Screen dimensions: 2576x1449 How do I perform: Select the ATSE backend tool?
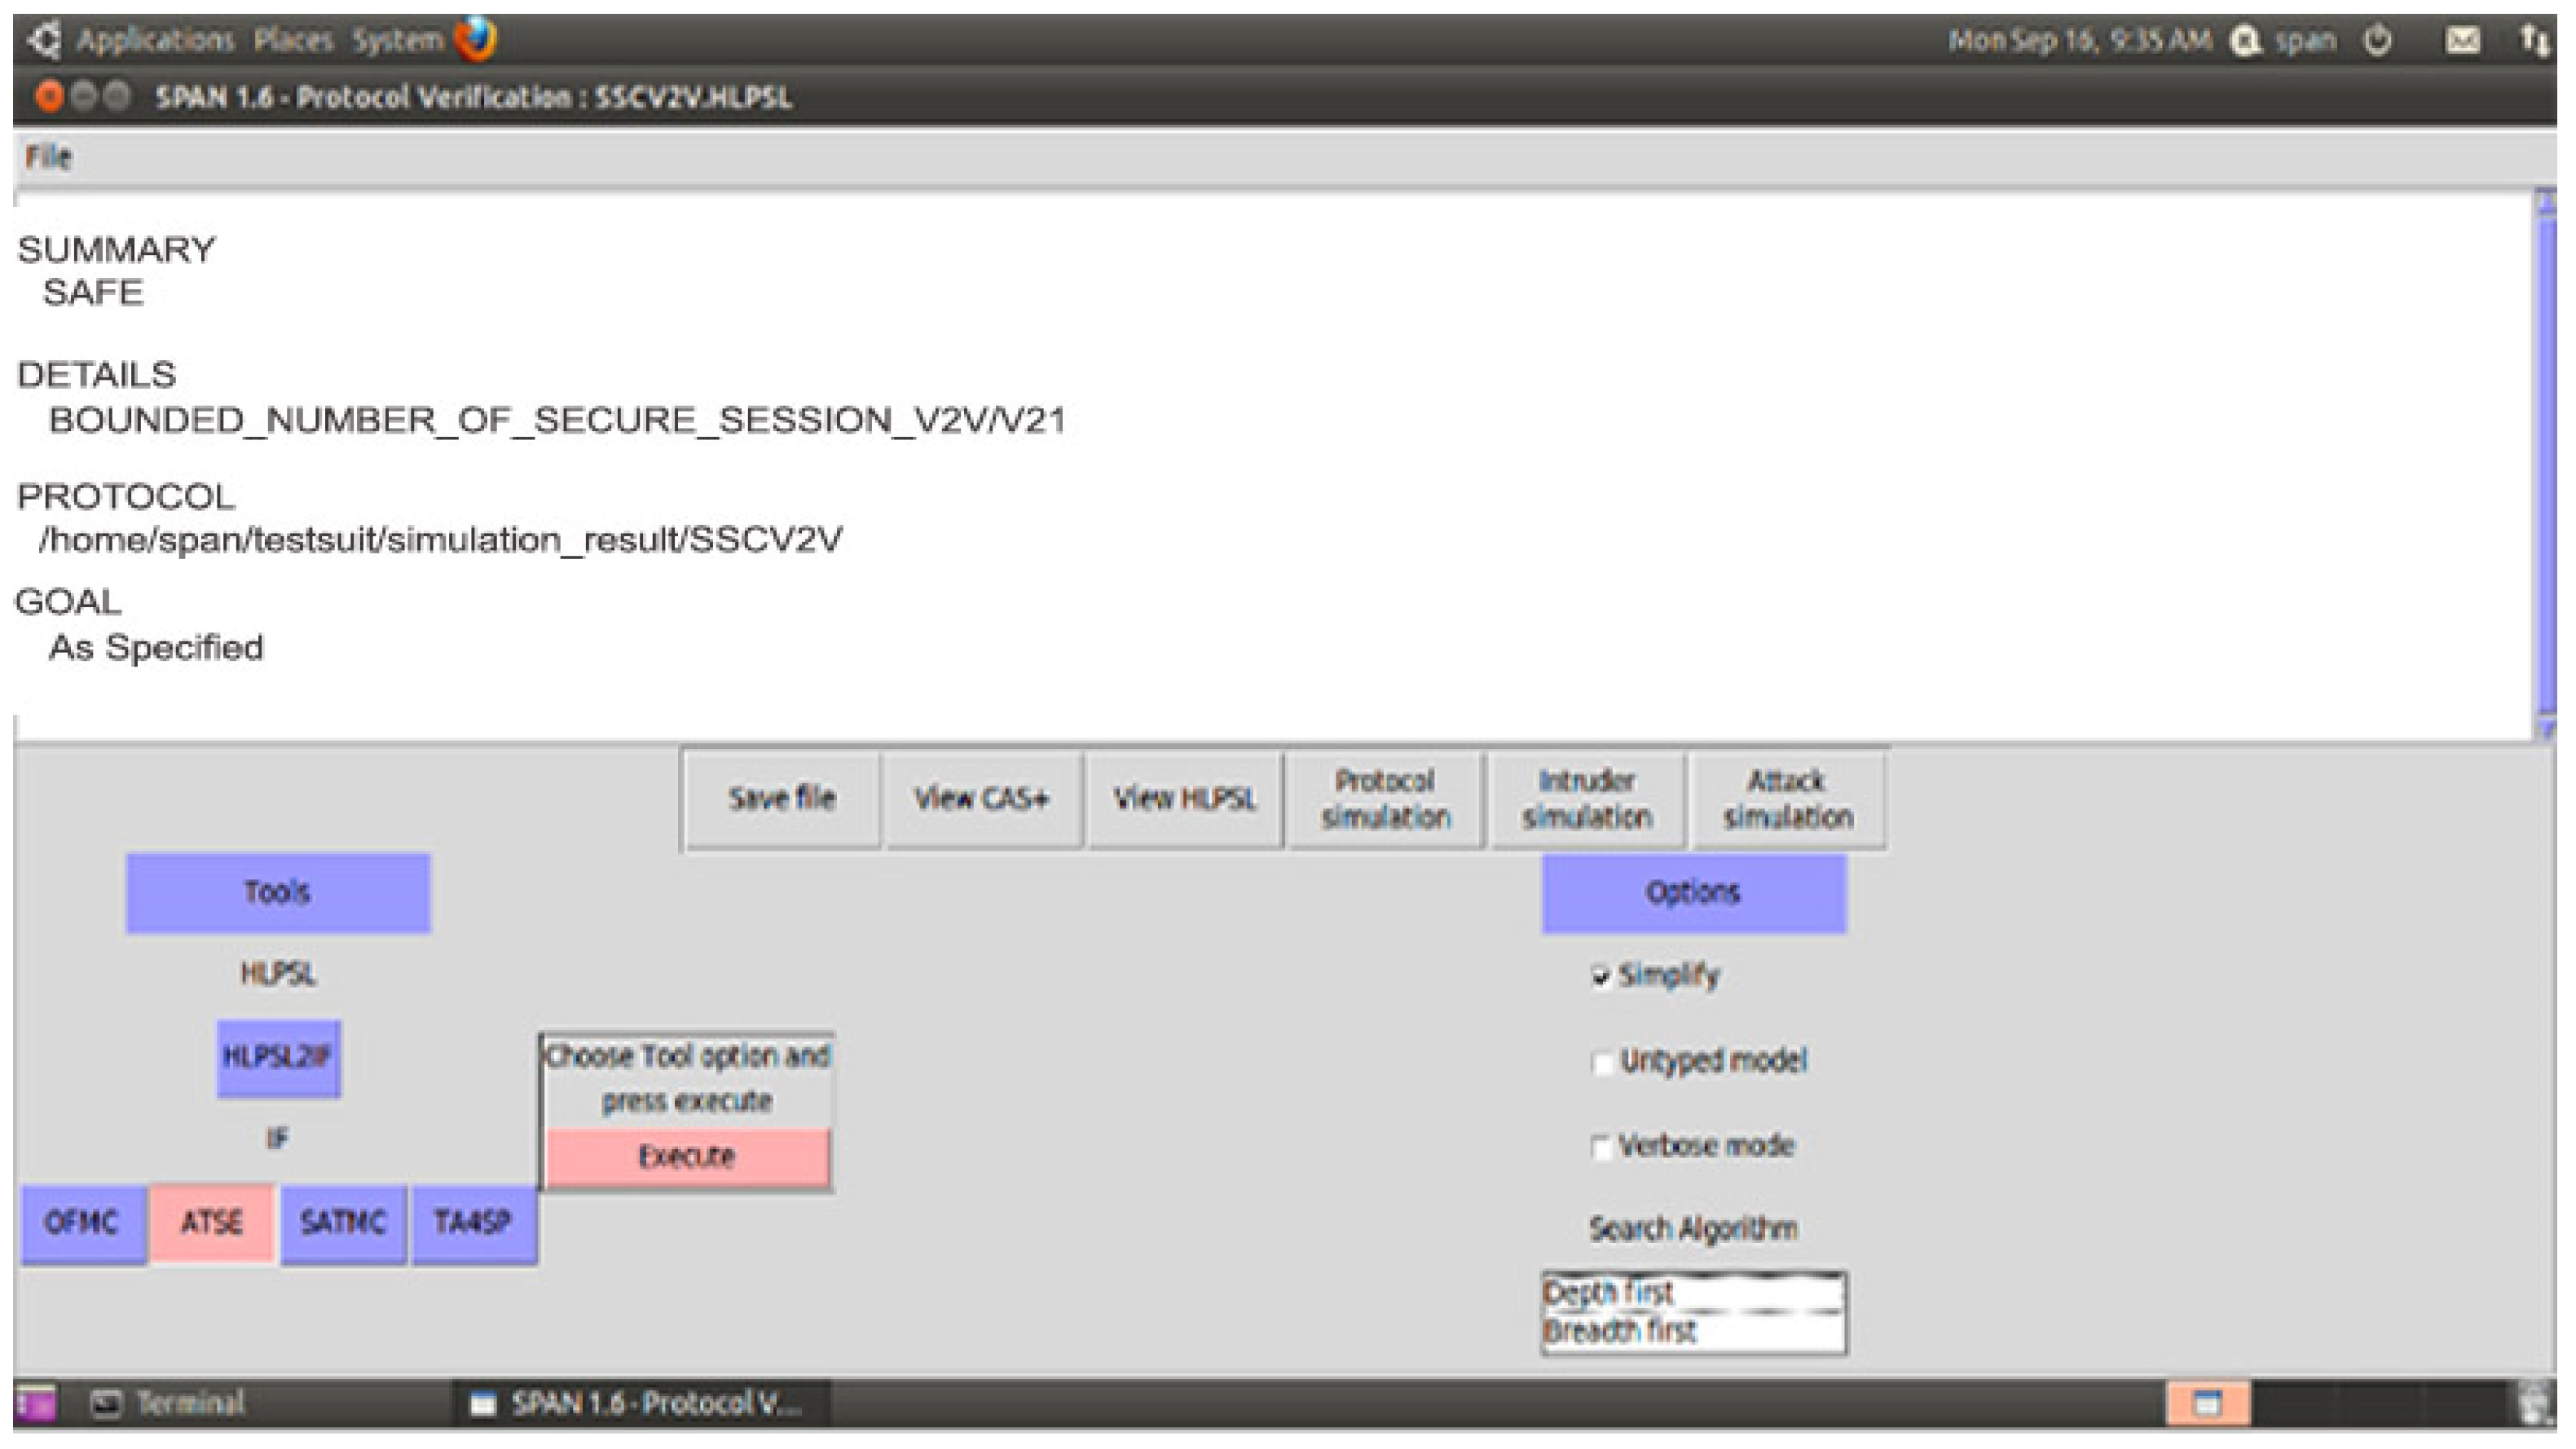211,1223
